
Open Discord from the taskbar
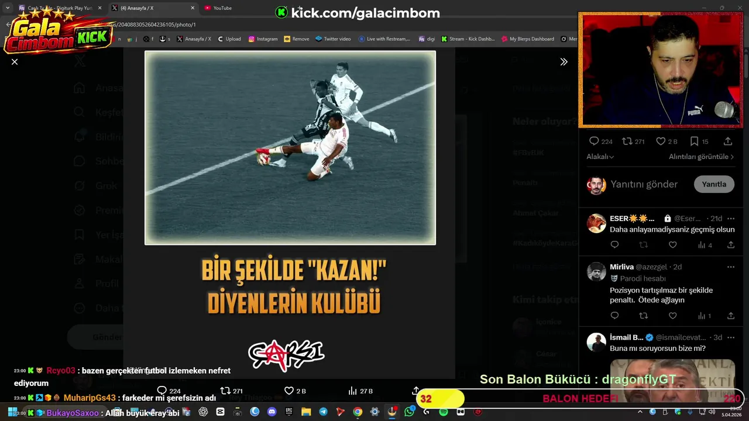[x=272, y=412]
